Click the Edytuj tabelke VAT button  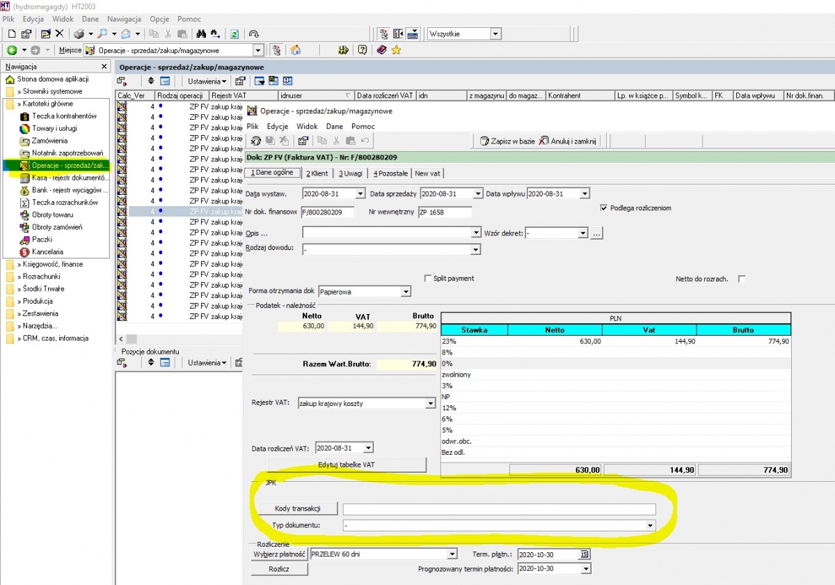tap(347, 465)
